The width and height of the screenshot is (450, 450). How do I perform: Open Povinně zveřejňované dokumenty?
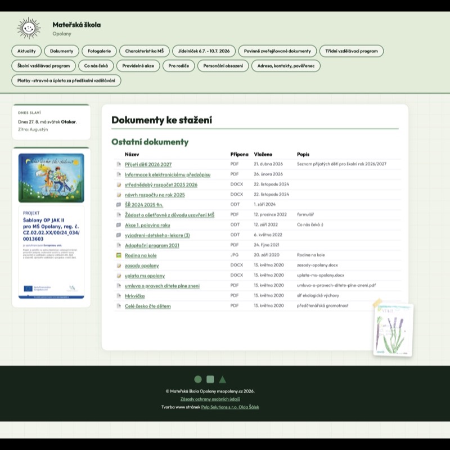click(277, 51)
